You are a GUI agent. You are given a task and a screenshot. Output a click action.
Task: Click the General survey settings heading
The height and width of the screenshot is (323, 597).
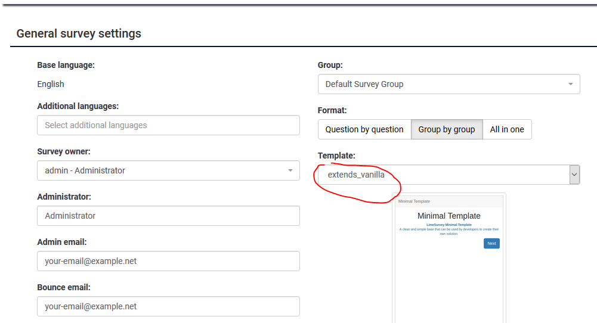tap(79, 33)
